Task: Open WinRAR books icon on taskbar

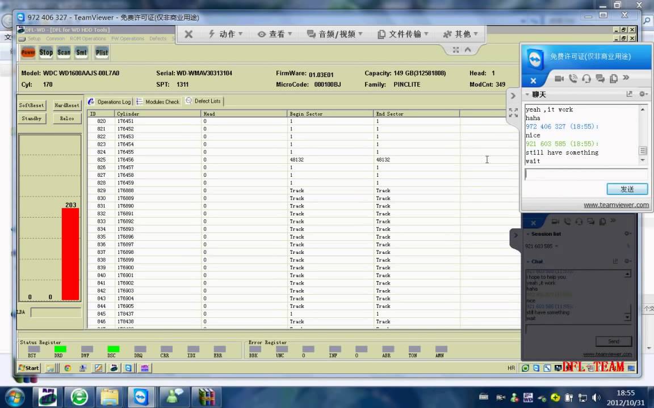Action: tap(206, 397)
